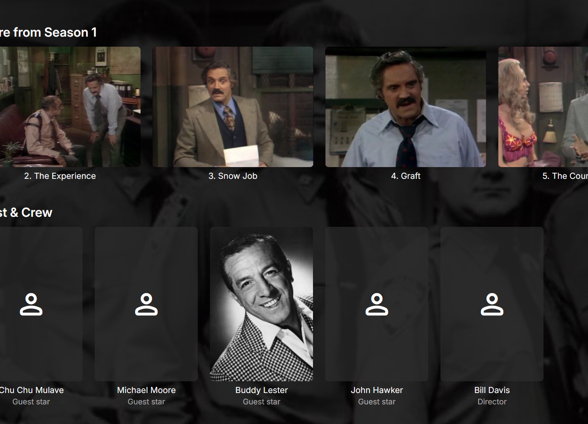Select the Graft episode thumbnail

406,107
